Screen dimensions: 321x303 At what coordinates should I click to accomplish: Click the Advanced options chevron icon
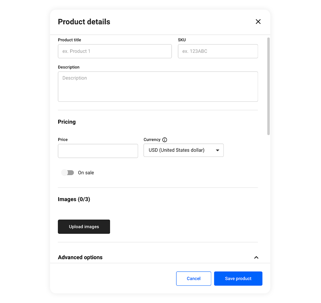pyautogui.click(x=256, y=258)
